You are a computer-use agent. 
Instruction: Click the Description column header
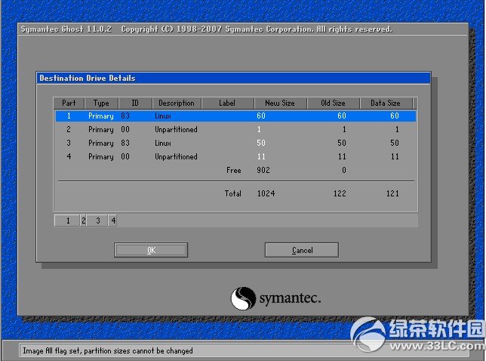click(x=176, y=103)
